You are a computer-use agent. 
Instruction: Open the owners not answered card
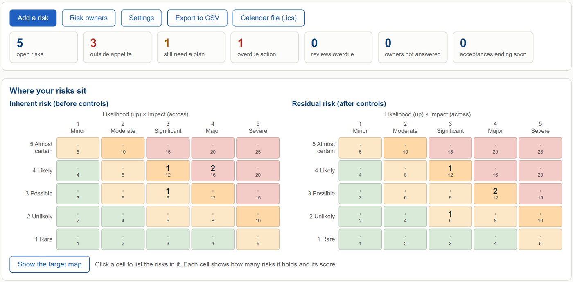tap(413, 47)
